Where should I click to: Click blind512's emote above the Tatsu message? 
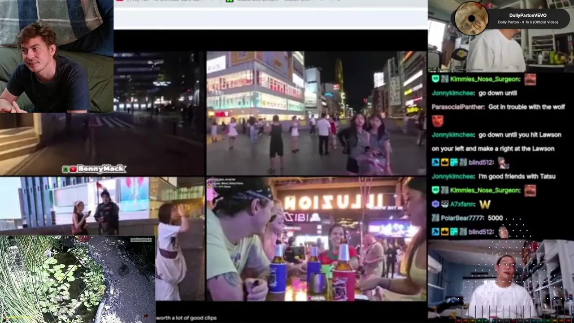(x=503, y=162)
